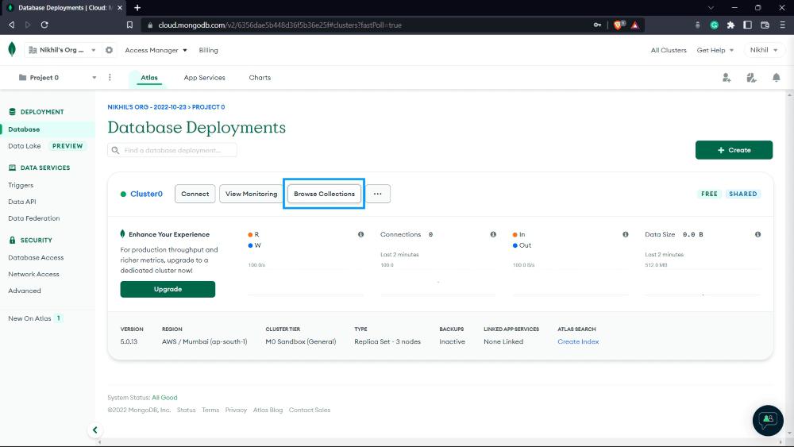The width and height of the screenshot is (794, 447).
Task: Open Database Access under Security
Action: [x=36, y=257]
